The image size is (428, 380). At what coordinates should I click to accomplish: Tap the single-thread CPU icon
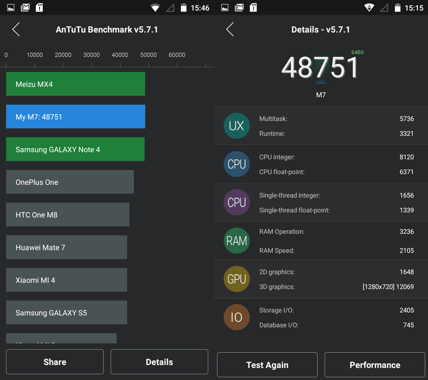coord(236,202)
